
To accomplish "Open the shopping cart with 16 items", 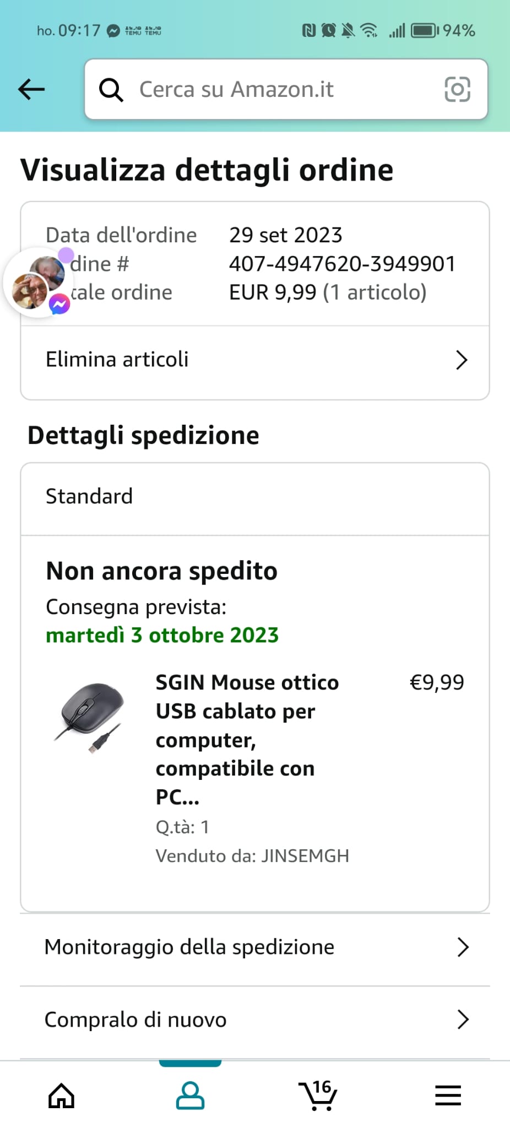I will [318, 1095].
